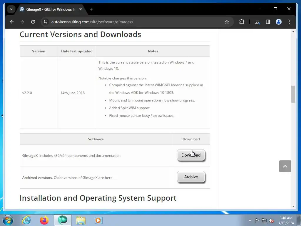
Task: Click the Added Split WIM support bullet
Action: click(x=130, y=108)
